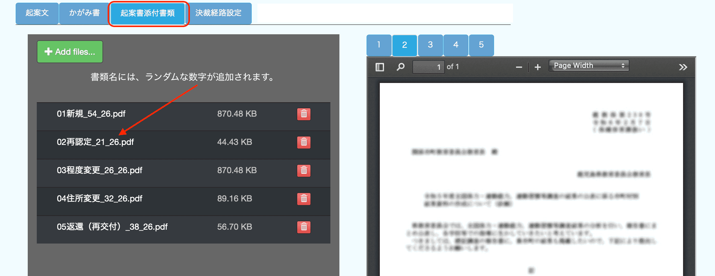Open the PDF find search tool
Screen dimensions: 715x276
(400, 67)
